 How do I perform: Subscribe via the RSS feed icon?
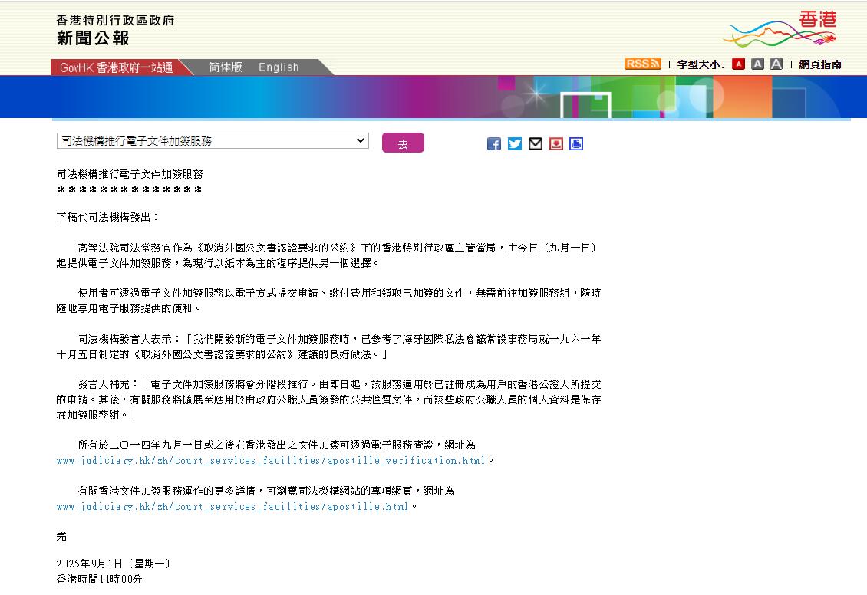[x=641, y=64]
